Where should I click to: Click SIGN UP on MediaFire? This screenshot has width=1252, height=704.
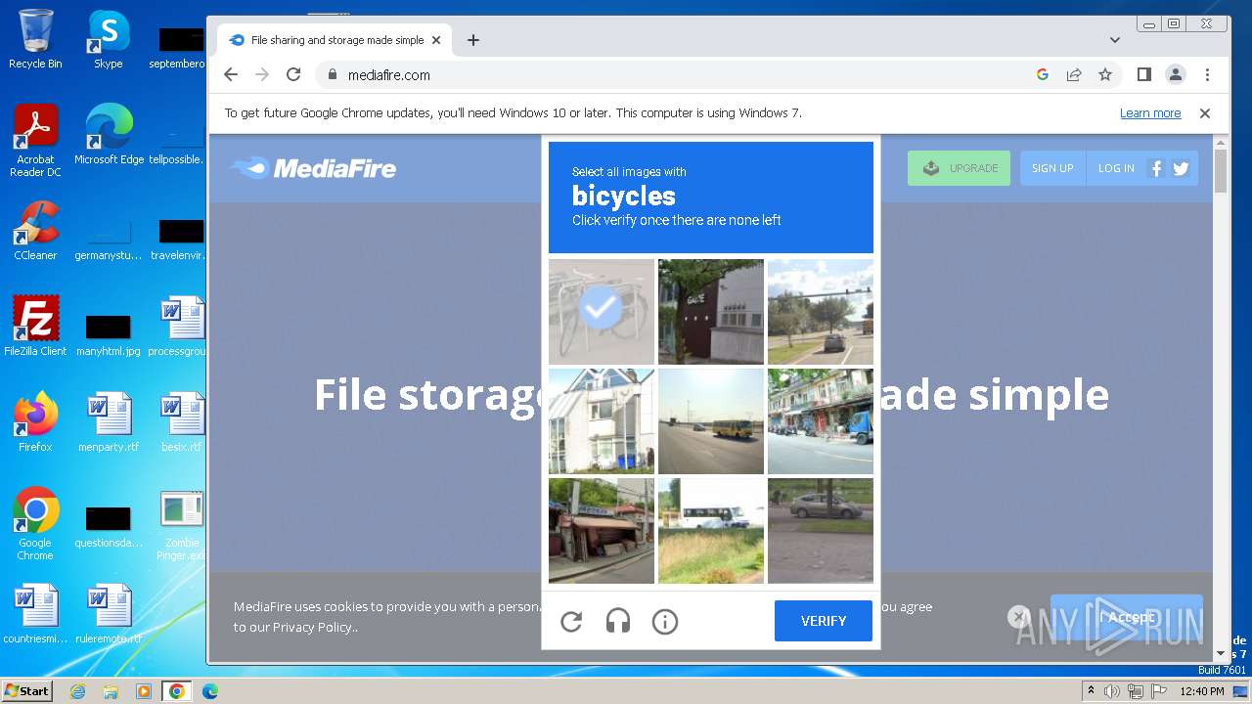pyautogui.click(x=1052, y=168)
